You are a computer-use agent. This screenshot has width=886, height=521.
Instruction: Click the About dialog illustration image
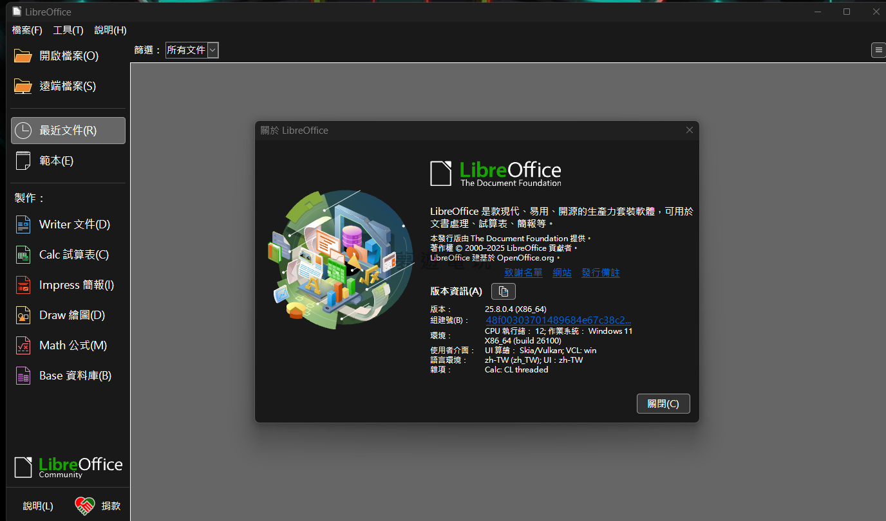pos(340,260)
